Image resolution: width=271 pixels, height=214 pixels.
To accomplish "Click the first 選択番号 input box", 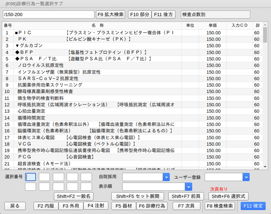I will 31,177.
